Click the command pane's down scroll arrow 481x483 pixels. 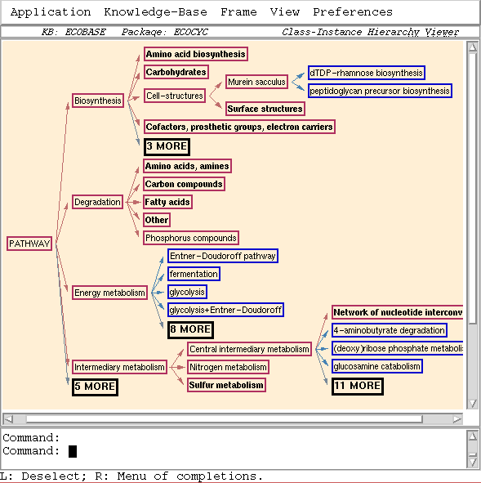[473, 462]
